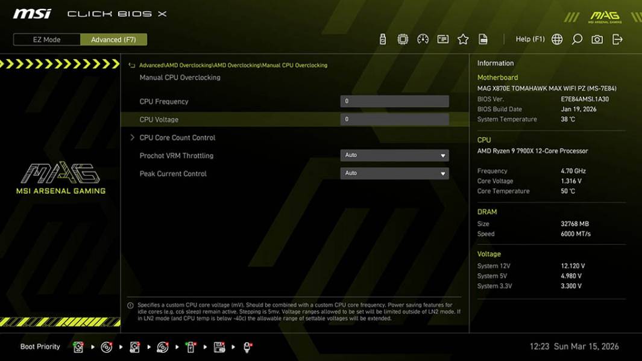The height and width of the screenshot is (361, 642).
Task: Open the Prochot VRM Throttling dropdown
Action: pos(395,155)
